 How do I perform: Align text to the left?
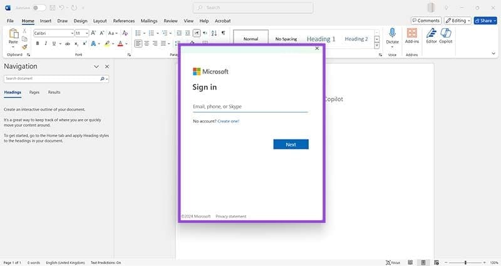tap(138, 43)
